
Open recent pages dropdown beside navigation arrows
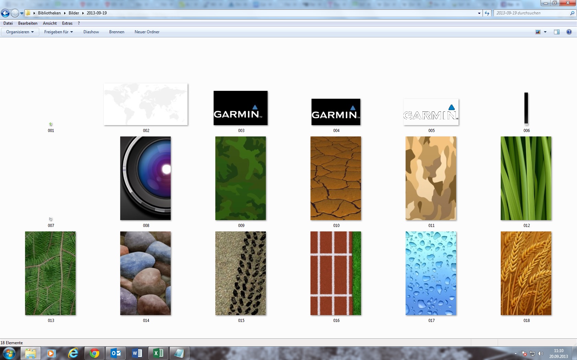tap(22, 13)
